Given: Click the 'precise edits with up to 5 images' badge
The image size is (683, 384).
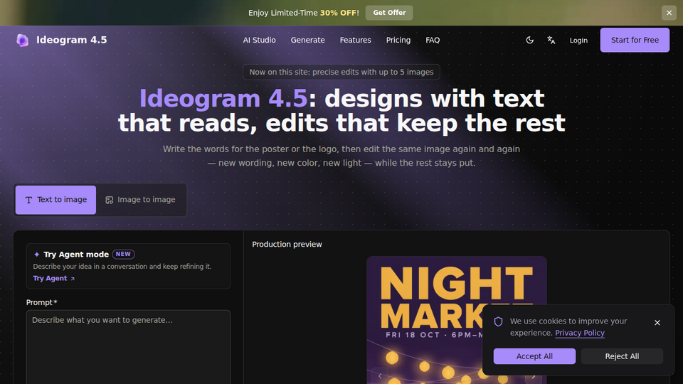Looking at the screenshot, I should pos(341,73).
